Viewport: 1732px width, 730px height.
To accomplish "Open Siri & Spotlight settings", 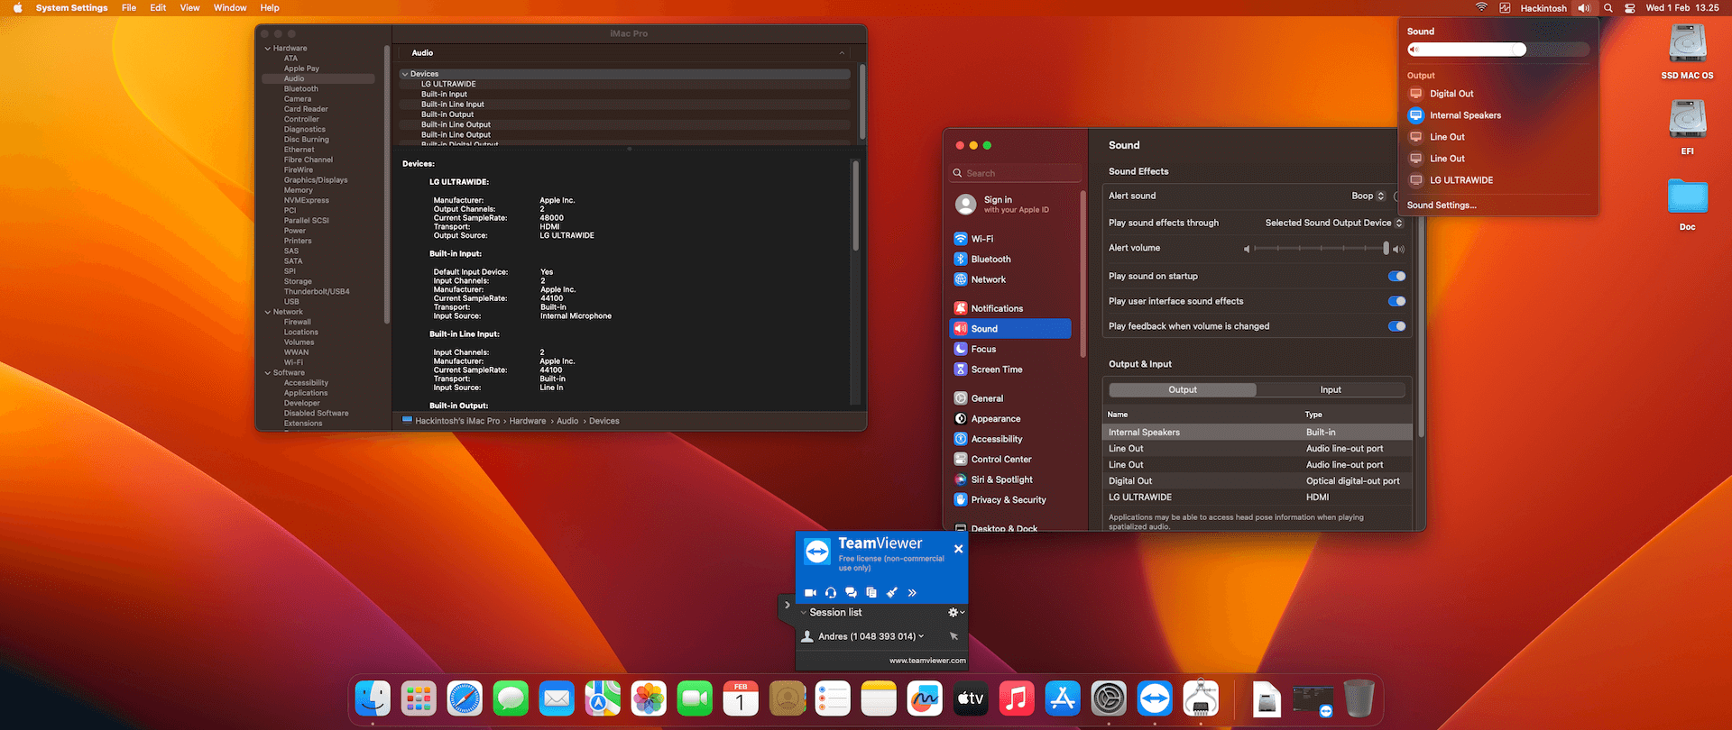I will point(1010,479).
